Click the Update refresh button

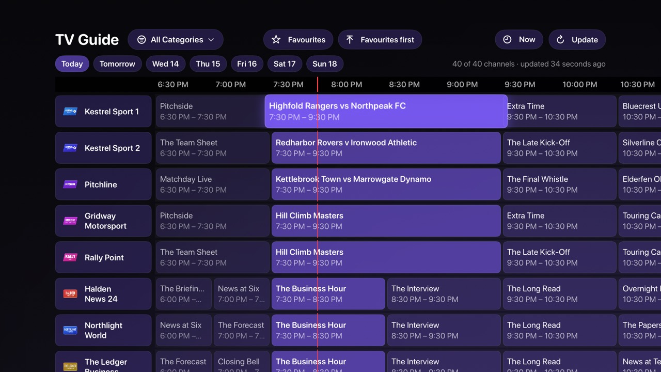click(577, 40)
